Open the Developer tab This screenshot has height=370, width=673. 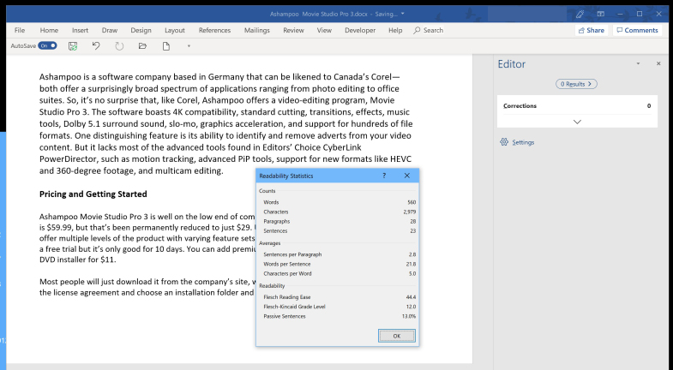click(360, 30)
